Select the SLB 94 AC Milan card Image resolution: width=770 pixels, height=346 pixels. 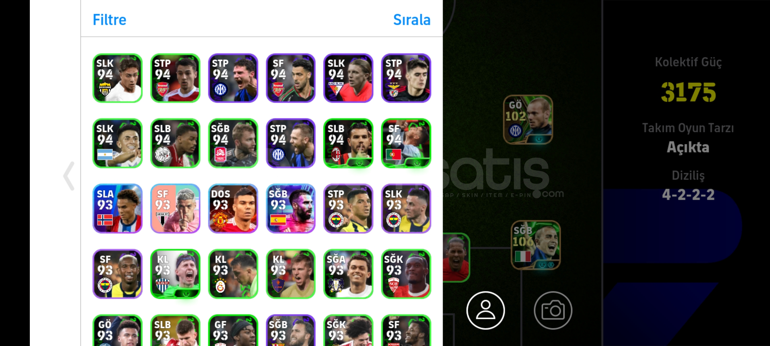click(348, 143)
